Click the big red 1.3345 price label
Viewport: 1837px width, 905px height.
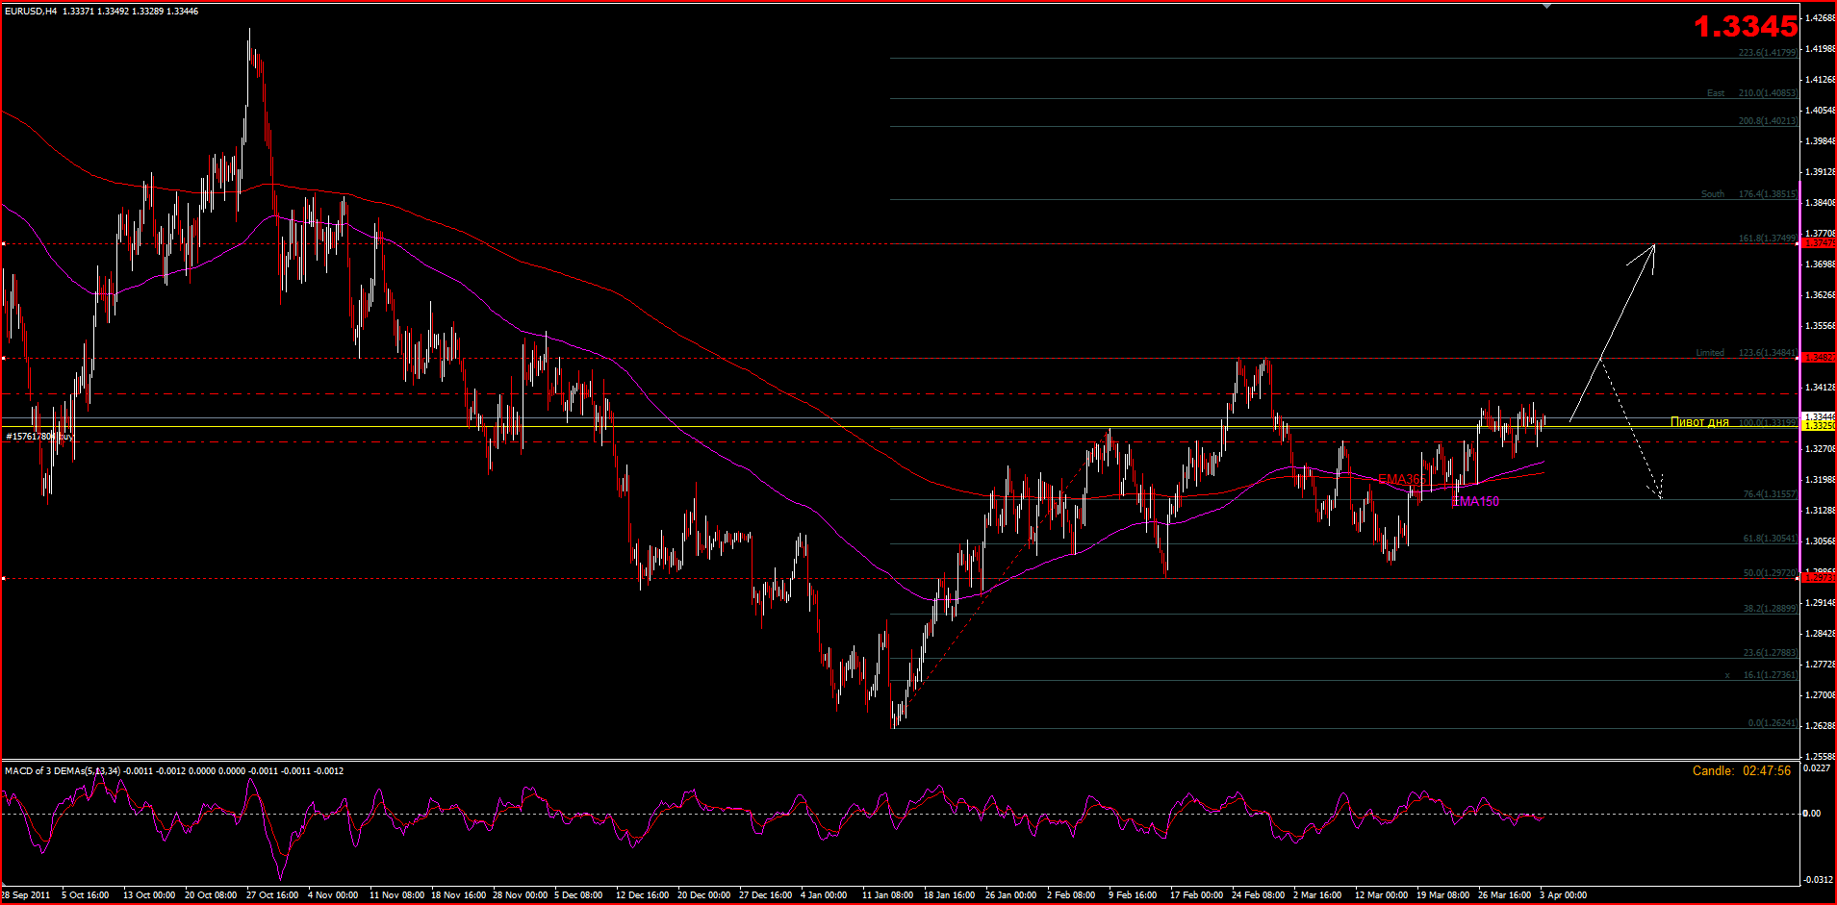1745,27
